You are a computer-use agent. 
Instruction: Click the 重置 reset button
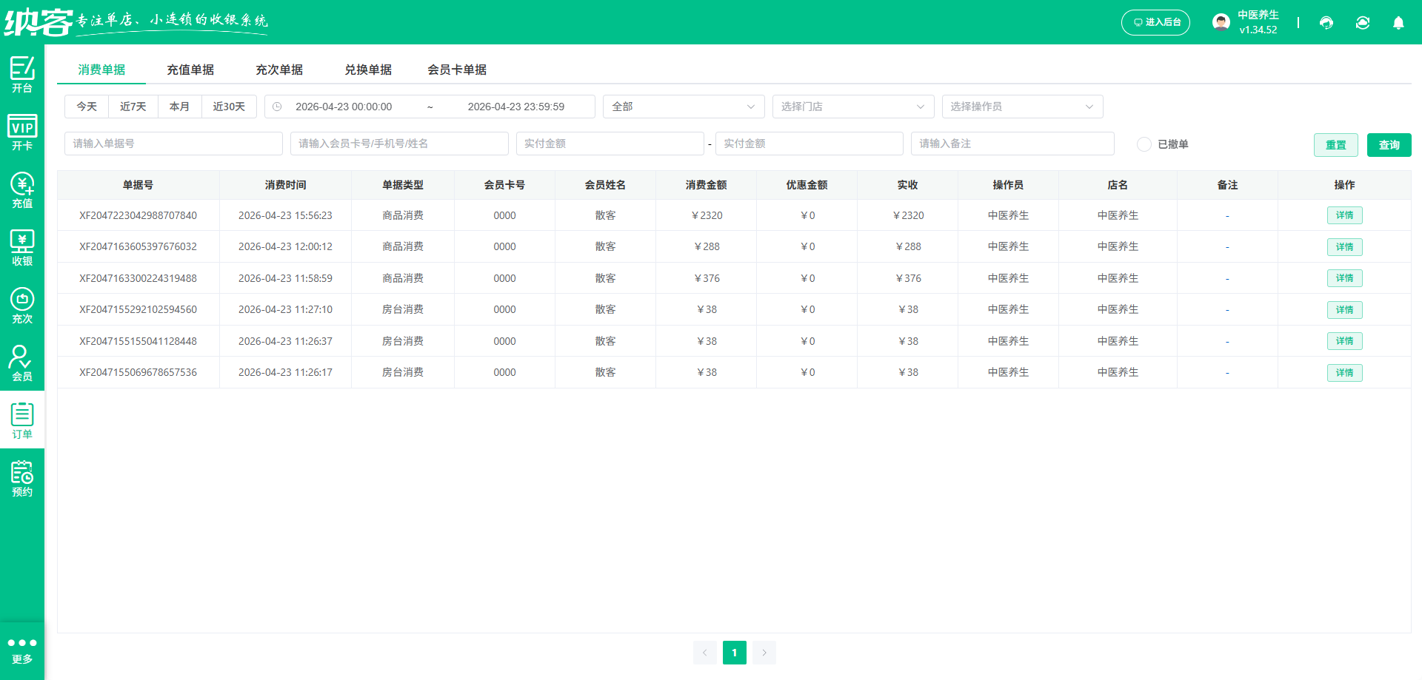[1336, 144]
